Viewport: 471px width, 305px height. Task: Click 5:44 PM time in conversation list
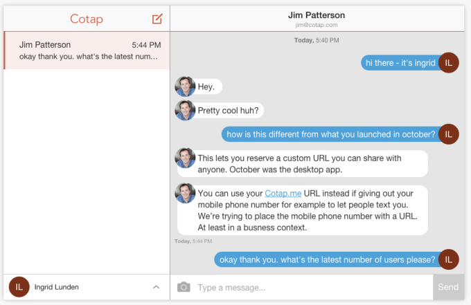(146, 45)
